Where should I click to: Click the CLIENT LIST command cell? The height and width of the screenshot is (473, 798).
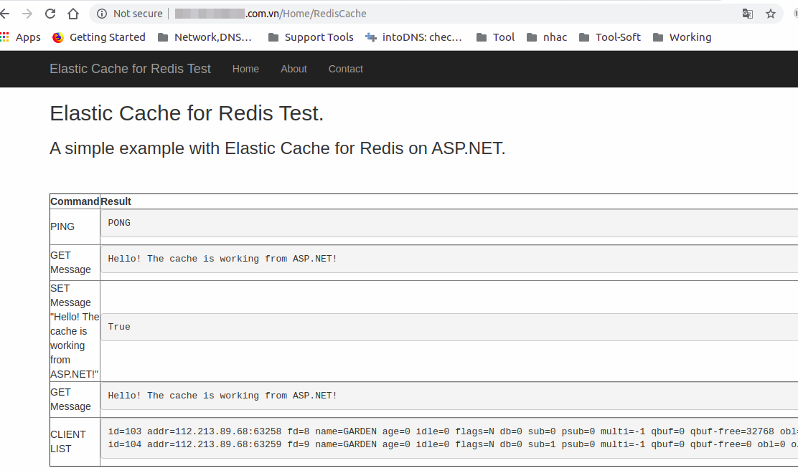click(x=75, y=441)
